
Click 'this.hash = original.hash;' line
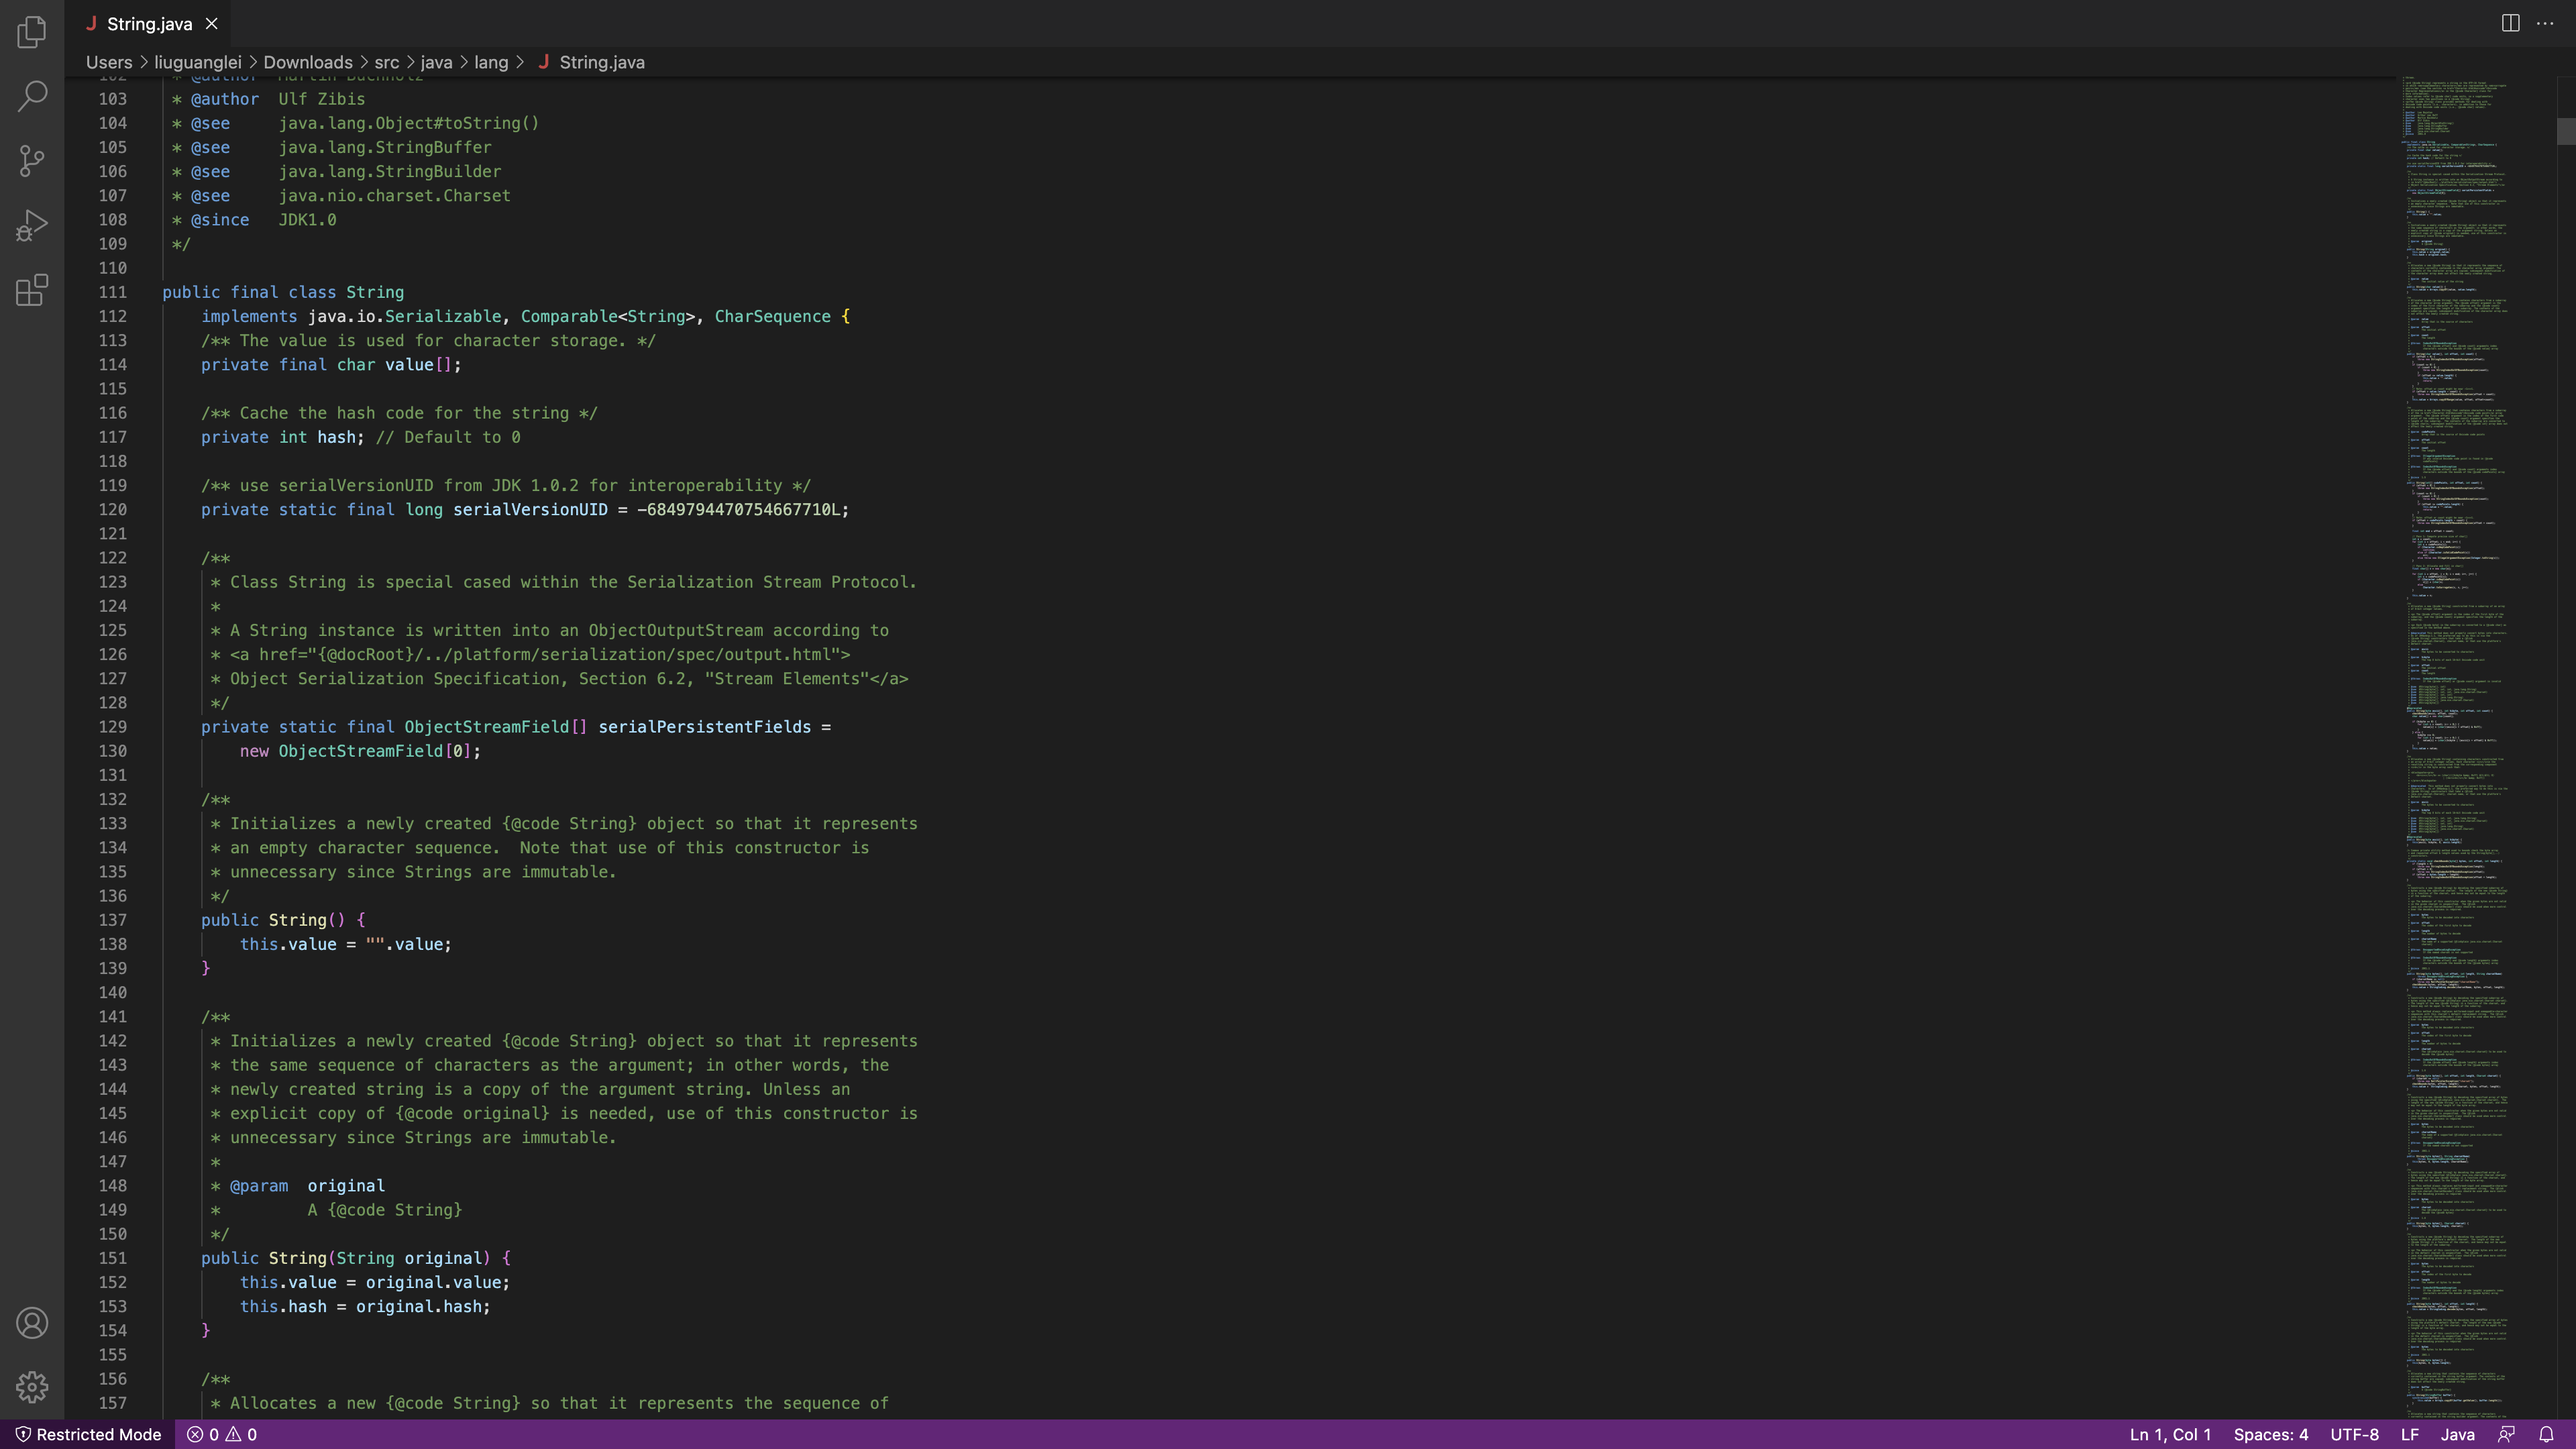365,1307
